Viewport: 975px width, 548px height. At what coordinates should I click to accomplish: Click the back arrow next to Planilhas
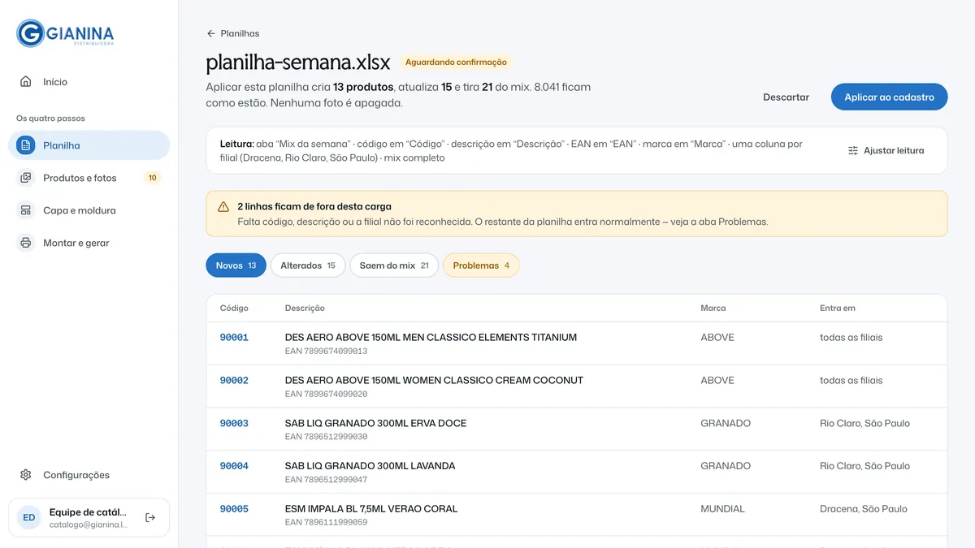211,33
